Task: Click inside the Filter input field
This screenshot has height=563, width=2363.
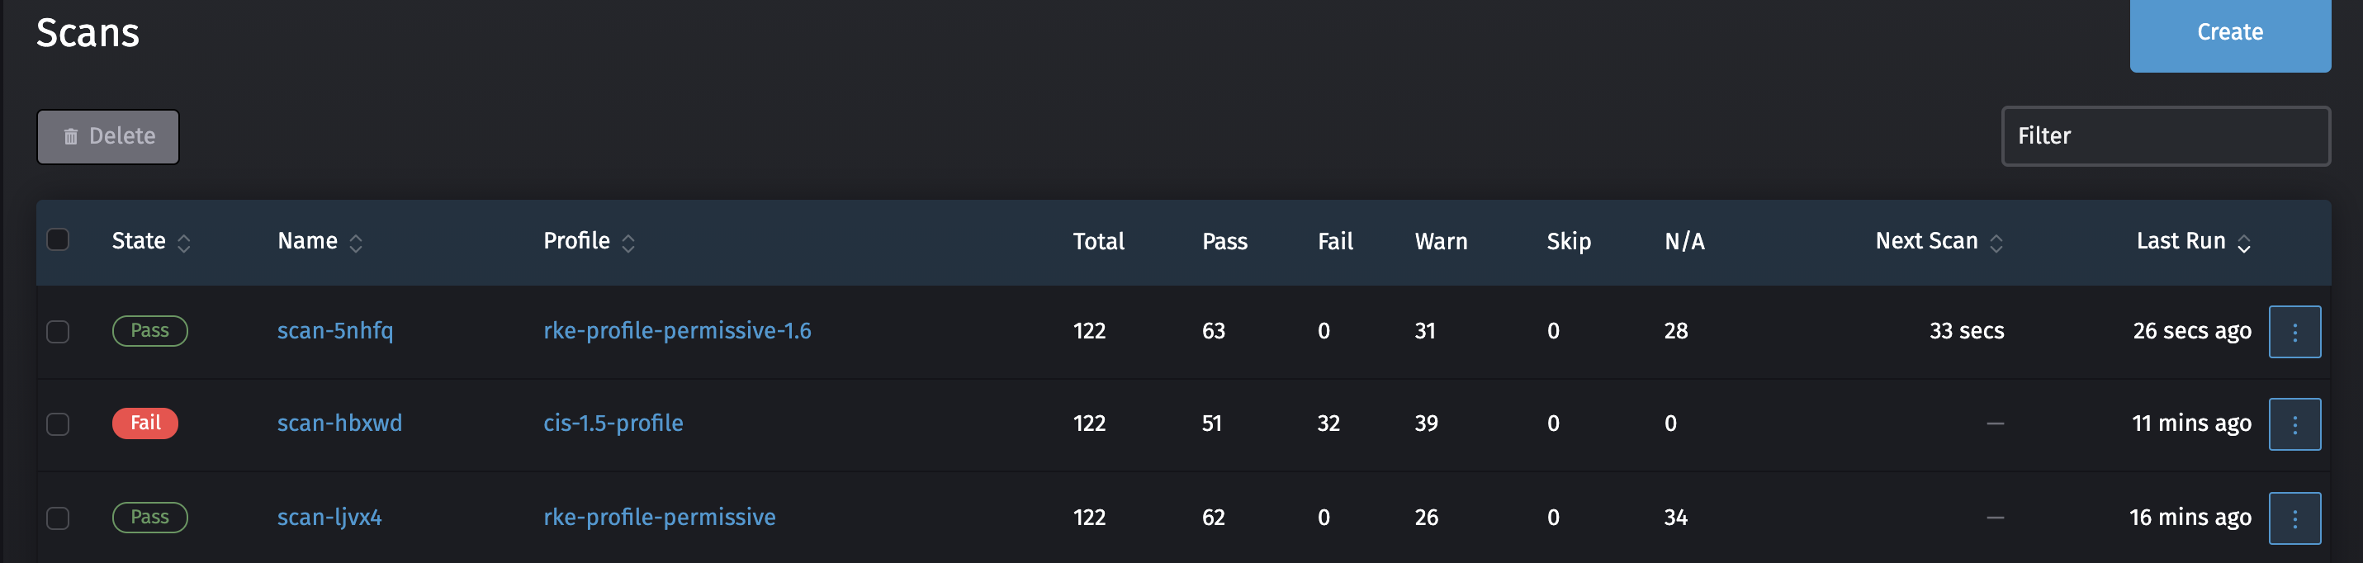Action: [2165, 135]
